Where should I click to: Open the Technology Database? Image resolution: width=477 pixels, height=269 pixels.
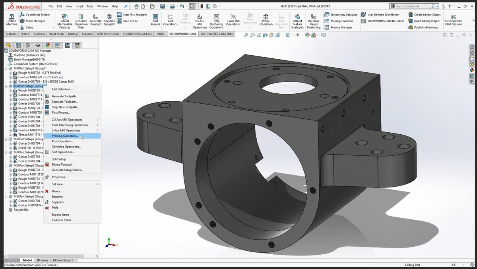pyautogui.click(x=341, y=15)
